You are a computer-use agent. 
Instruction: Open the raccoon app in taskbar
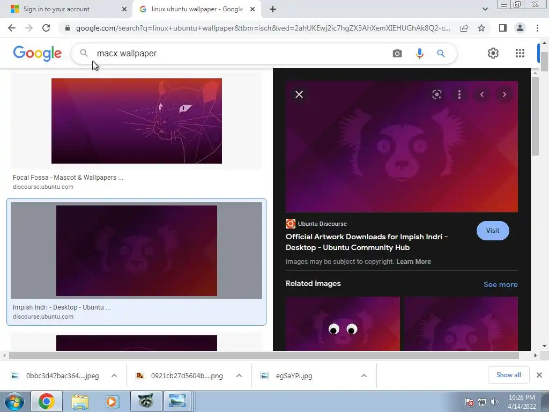[146, 401]
